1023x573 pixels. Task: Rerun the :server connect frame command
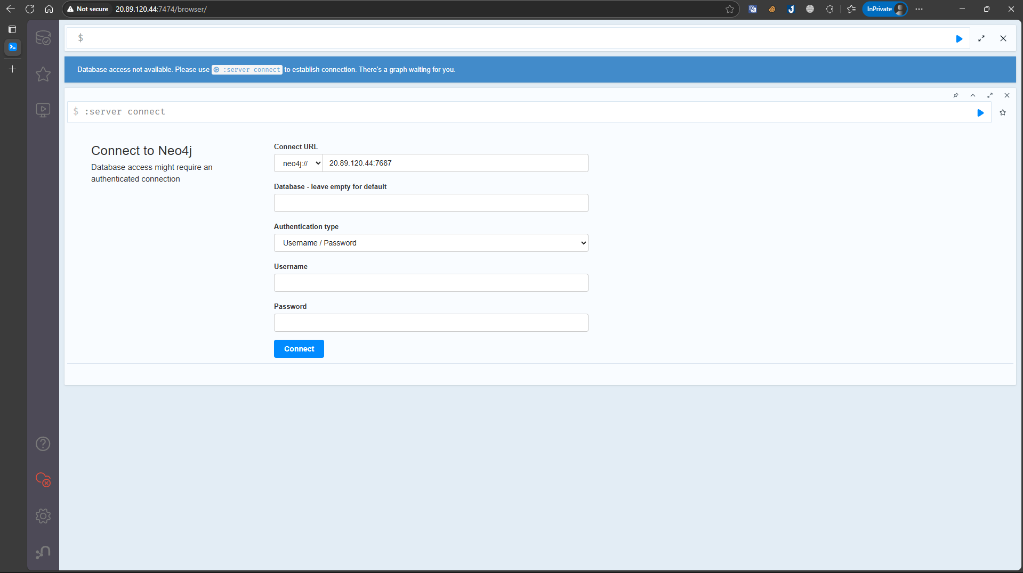[x=980, y=112]
